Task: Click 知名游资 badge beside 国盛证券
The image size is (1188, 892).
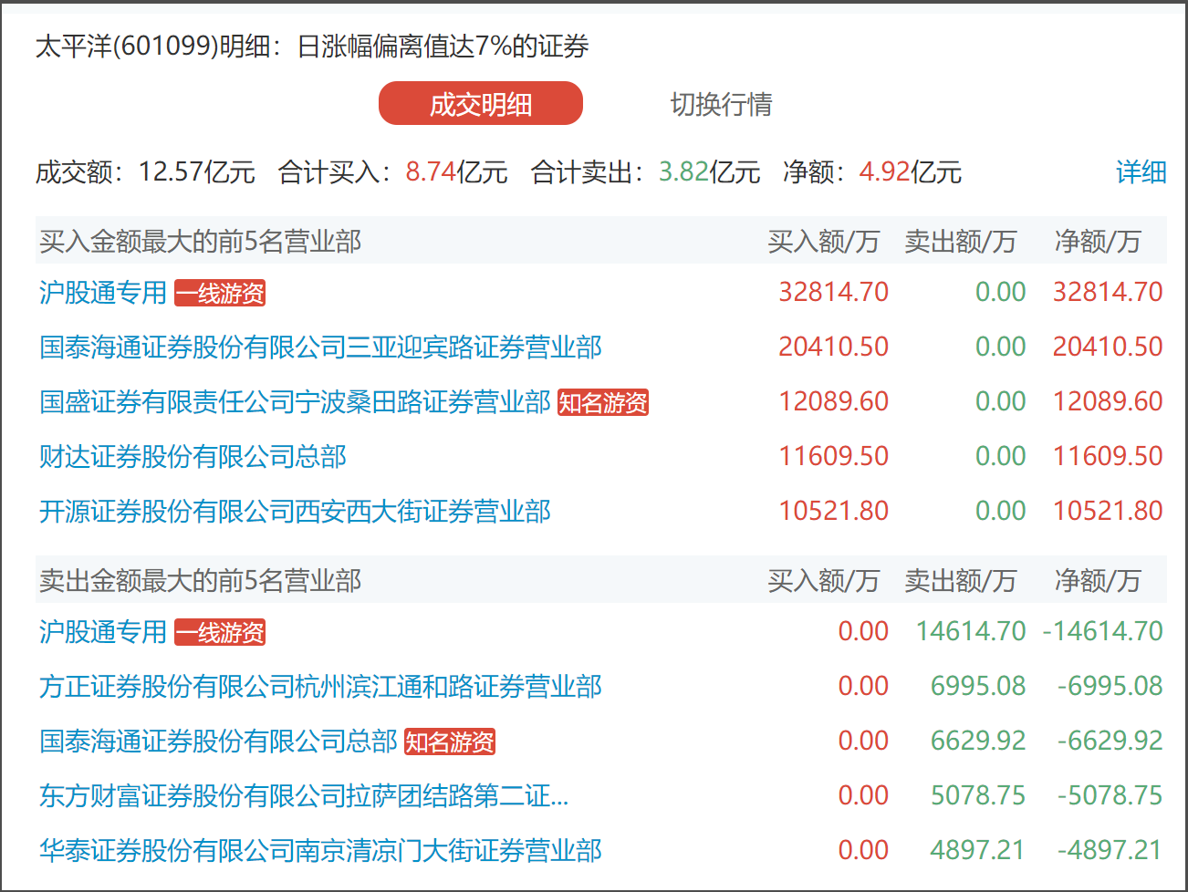Action: coord(603,403)
